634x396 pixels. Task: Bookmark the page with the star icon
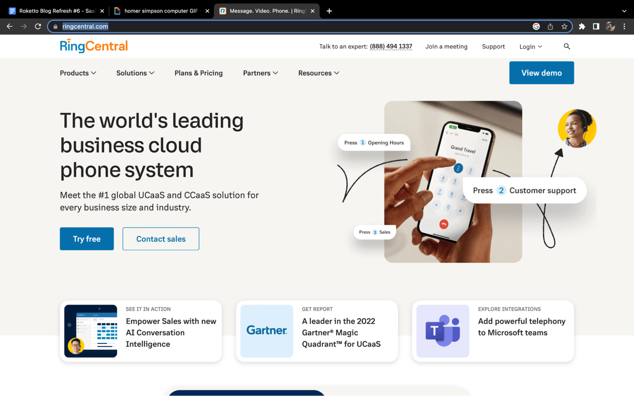pos(564,27)
